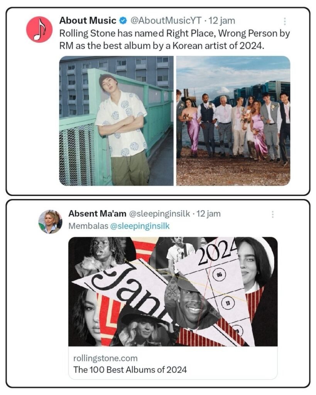The image size is (316, 395).
Task: Select the About Music tweet card background
Action: (x=158, y=101)
